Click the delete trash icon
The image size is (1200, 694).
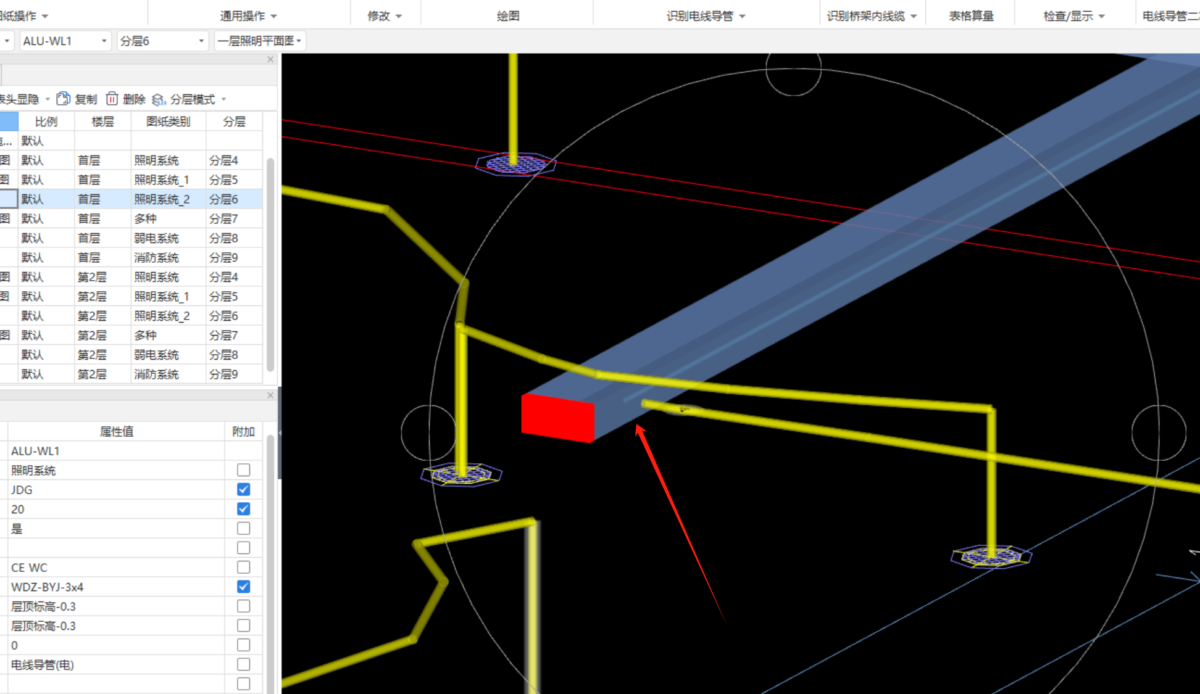point(112,99)
